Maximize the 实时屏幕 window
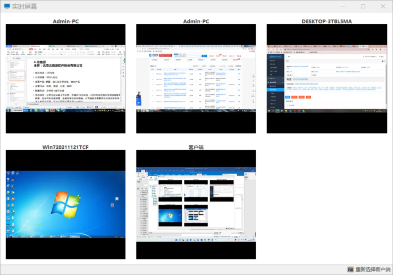This screenshot has height=275, width=393. pyautogui.click(x=363, y=6)
